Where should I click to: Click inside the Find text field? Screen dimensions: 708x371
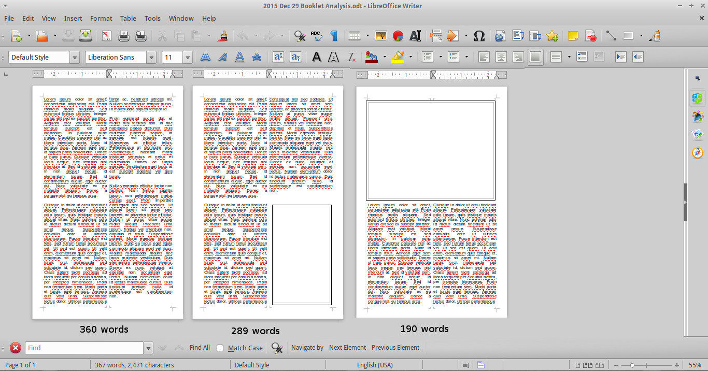[84, 348]
